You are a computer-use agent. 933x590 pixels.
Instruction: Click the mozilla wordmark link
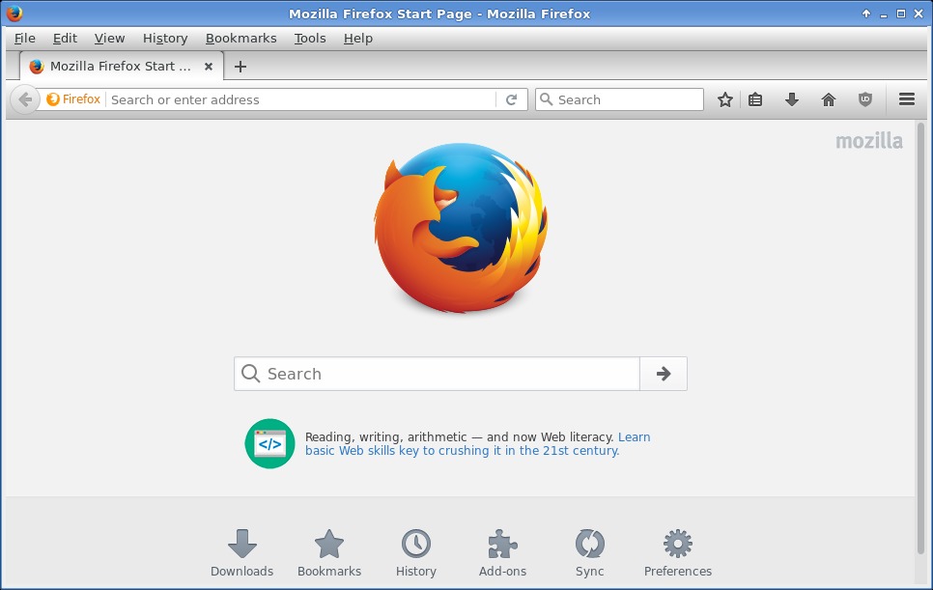869,141
